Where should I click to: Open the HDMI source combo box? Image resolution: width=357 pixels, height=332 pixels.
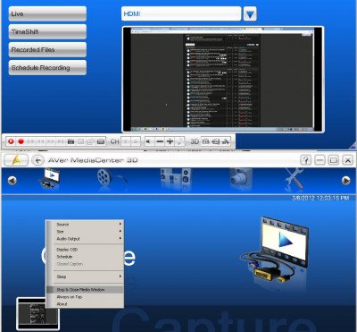(181, 13)
